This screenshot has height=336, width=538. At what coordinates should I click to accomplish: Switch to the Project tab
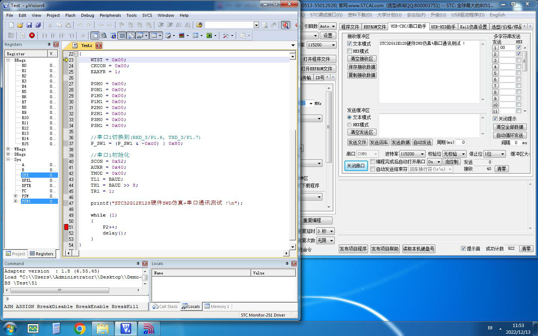coord(15,254)
